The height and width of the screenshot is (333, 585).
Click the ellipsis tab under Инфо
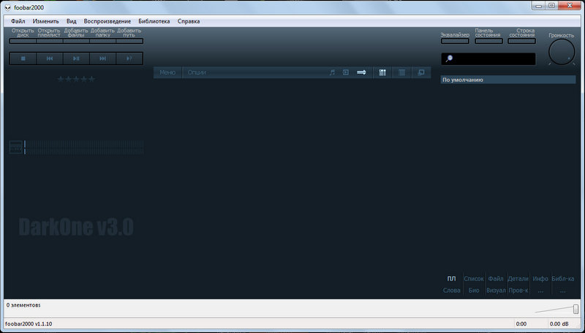click(540, 291)
